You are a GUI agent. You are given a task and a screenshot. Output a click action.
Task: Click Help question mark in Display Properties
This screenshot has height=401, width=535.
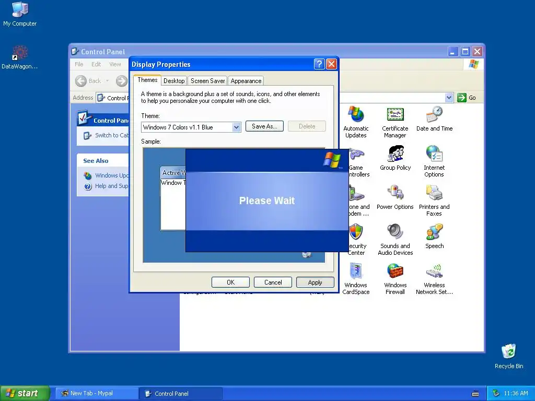pos(319,64)
